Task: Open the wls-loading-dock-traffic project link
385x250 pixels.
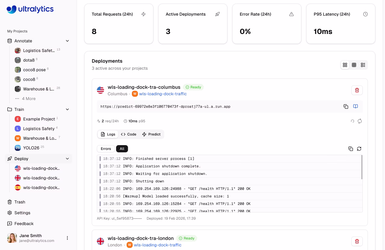Action: pyautogui.click(x=163, y=94)
